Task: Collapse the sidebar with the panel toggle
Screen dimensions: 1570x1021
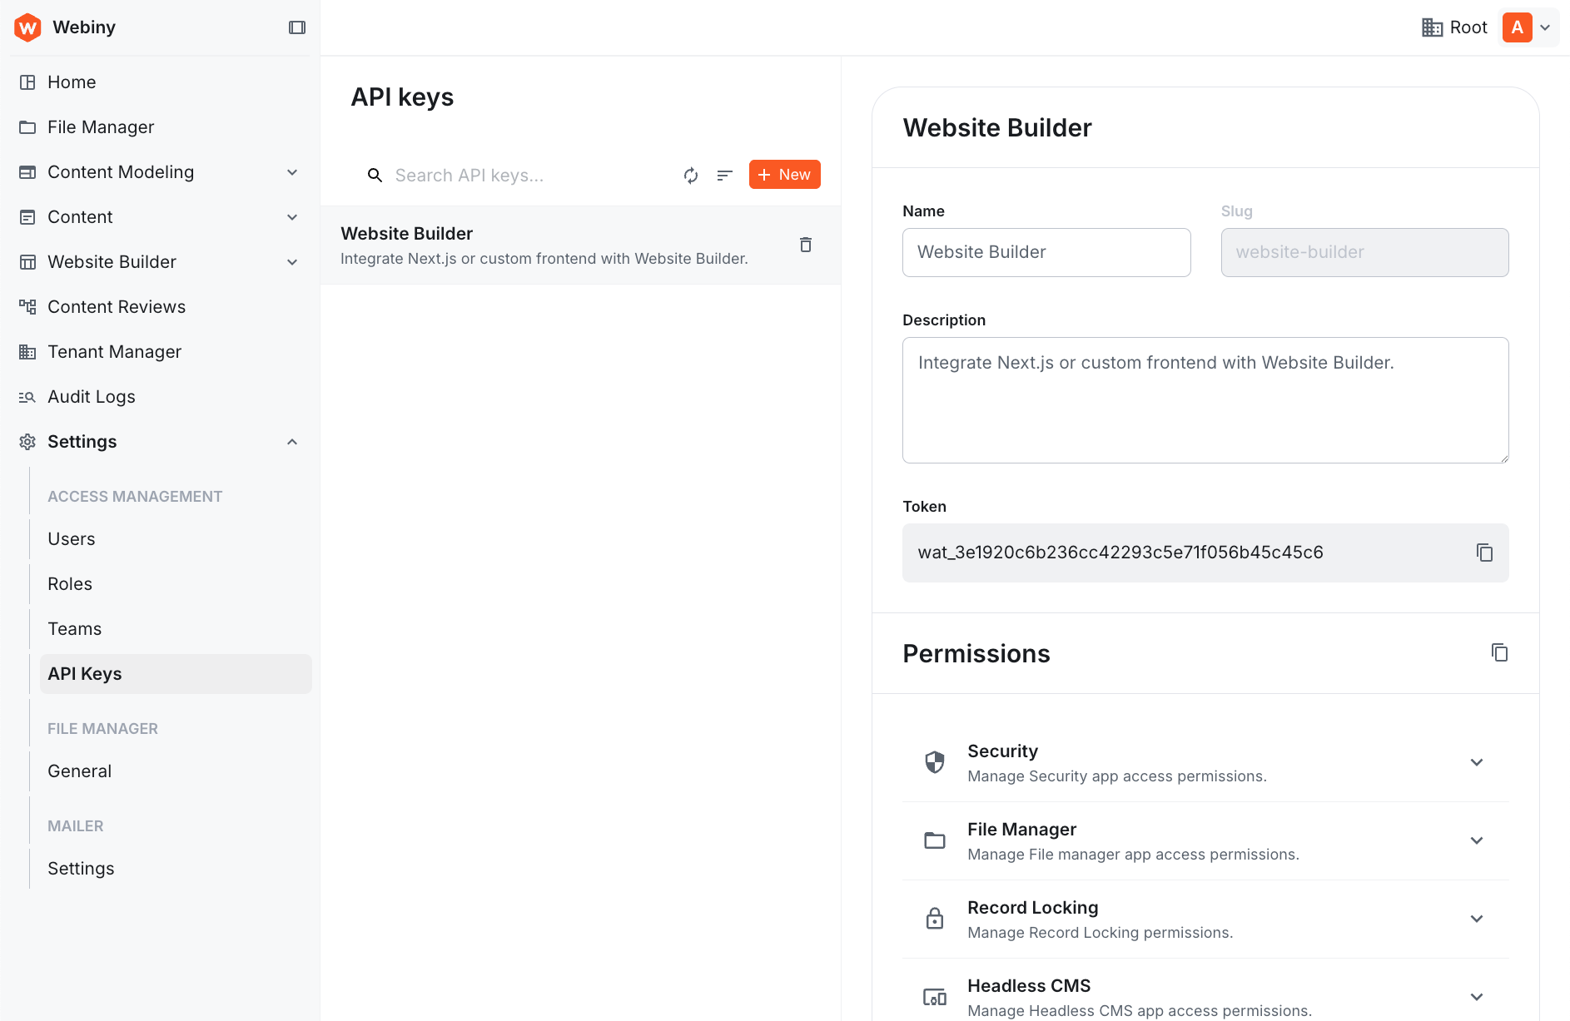Action: coord(297,27)
